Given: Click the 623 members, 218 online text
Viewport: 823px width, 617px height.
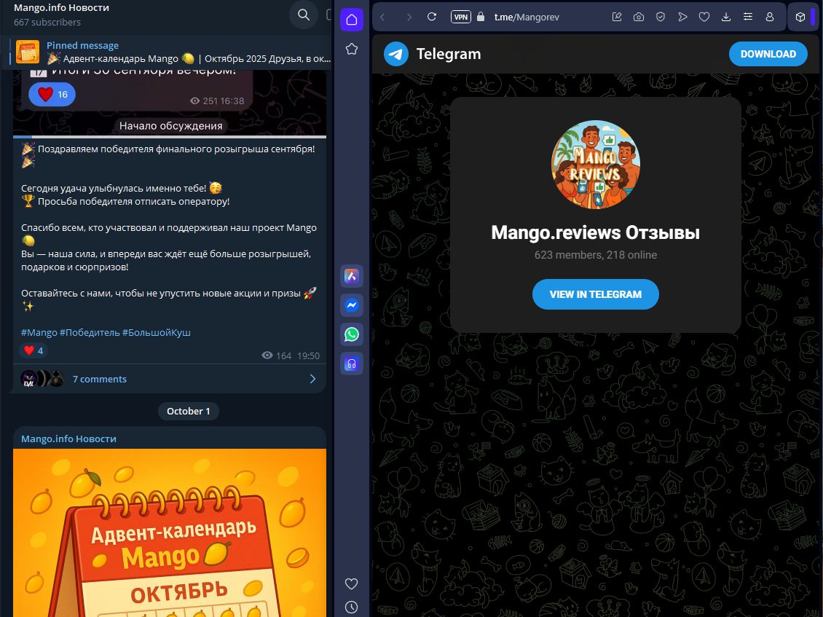Looking at the screenshot, I should (595, 255).
